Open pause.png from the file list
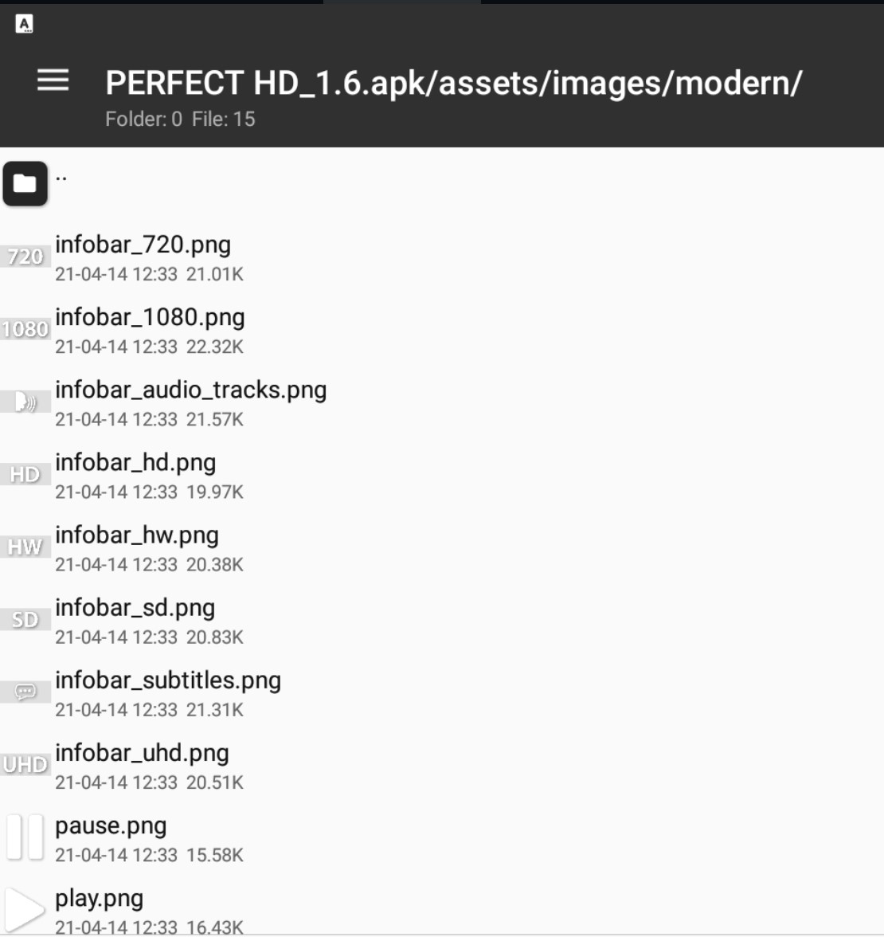884x937 pixels. [111, 826]
